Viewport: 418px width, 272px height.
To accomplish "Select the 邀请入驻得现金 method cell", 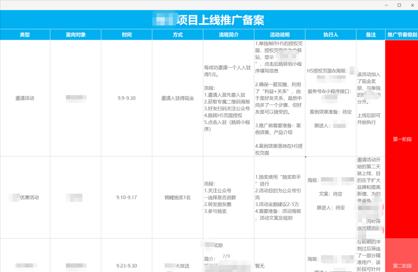I will point(177,98).
